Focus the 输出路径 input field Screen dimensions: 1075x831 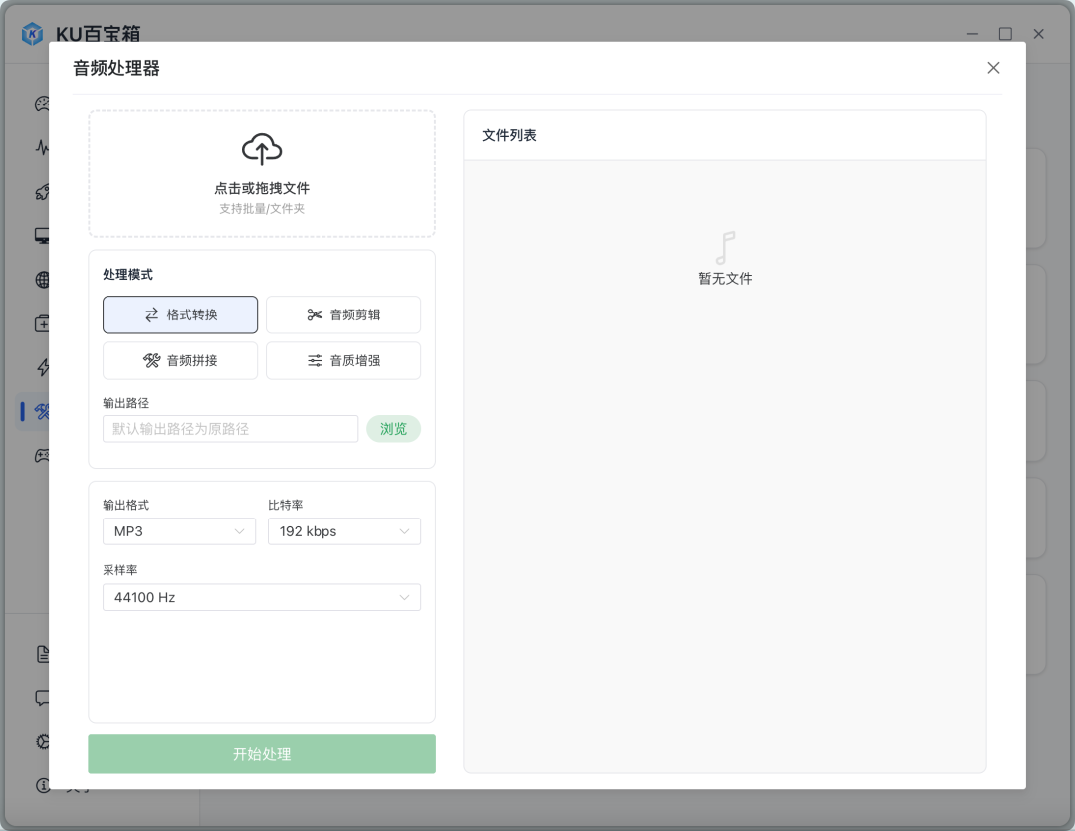tap(230, 429)
